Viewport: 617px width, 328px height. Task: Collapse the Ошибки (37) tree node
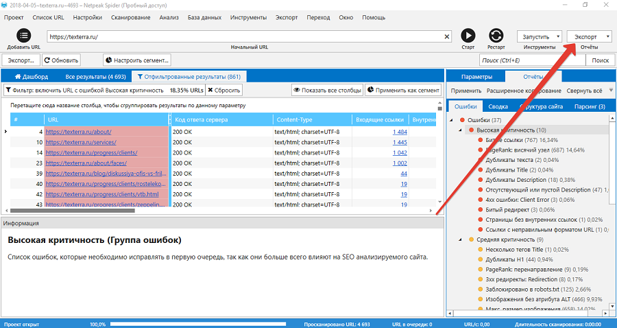tap(451, 120)
